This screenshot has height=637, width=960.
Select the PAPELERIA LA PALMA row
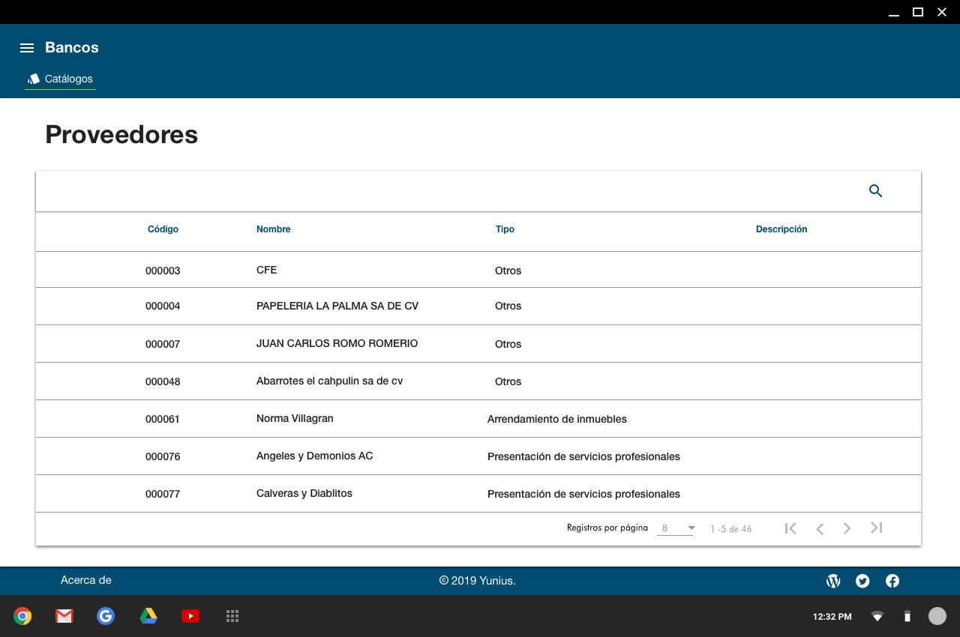coord(337,306)
